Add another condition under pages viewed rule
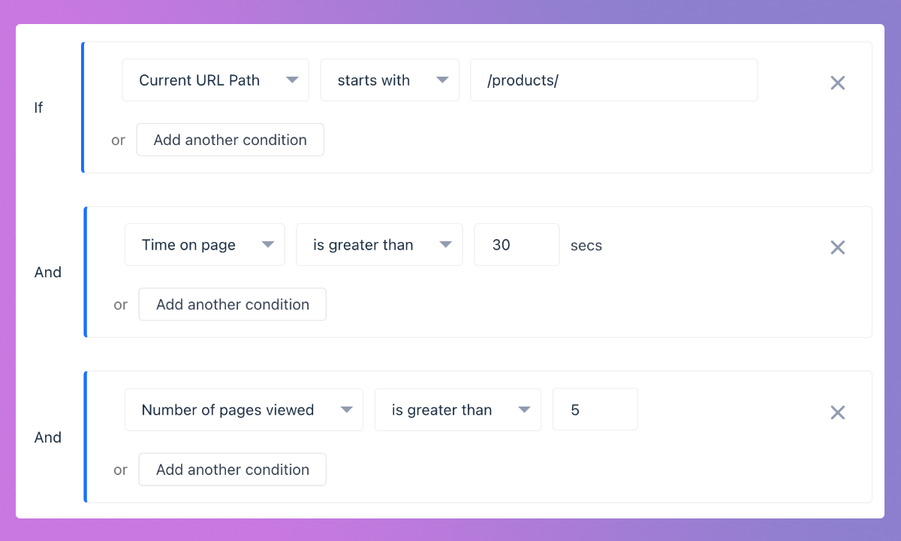 pos(233,470)
